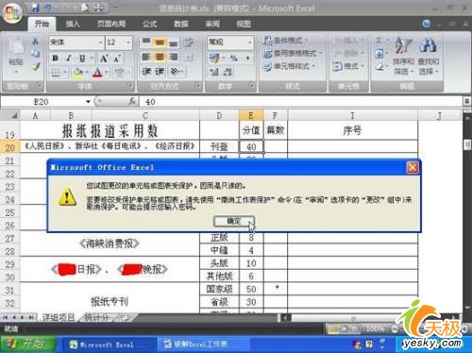Screen dimensions: 472x353
Task: Click the Decrease Decimal icon
Action: click(x=228, y=72)
